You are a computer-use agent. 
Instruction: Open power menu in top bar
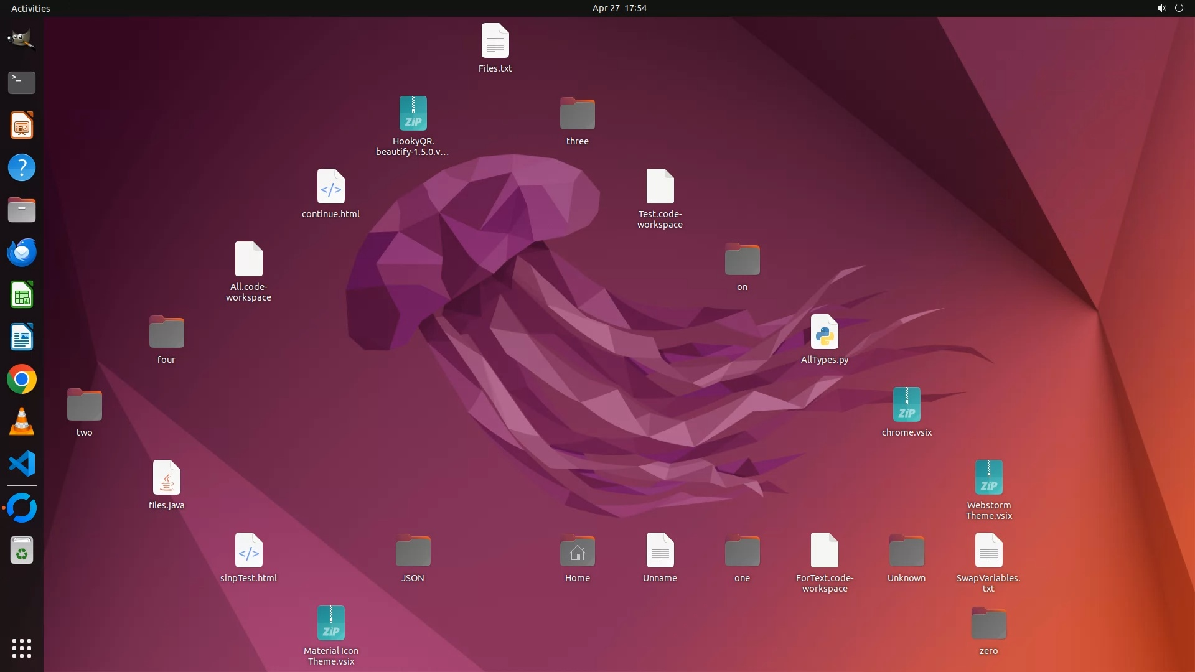[1179, 8]
